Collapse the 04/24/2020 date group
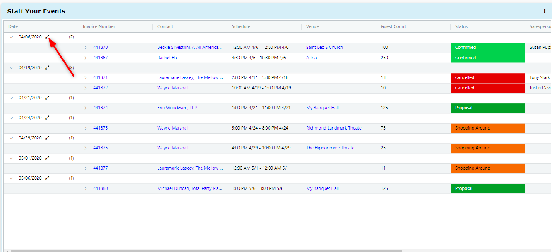 pyautogui.click(x=11, y=118)
